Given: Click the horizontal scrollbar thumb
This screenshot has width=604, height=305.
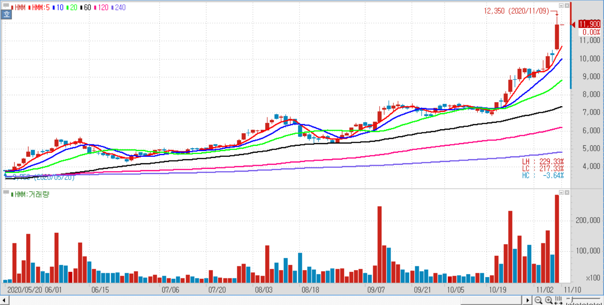Looking at the screenshot, I should [492, 300].
